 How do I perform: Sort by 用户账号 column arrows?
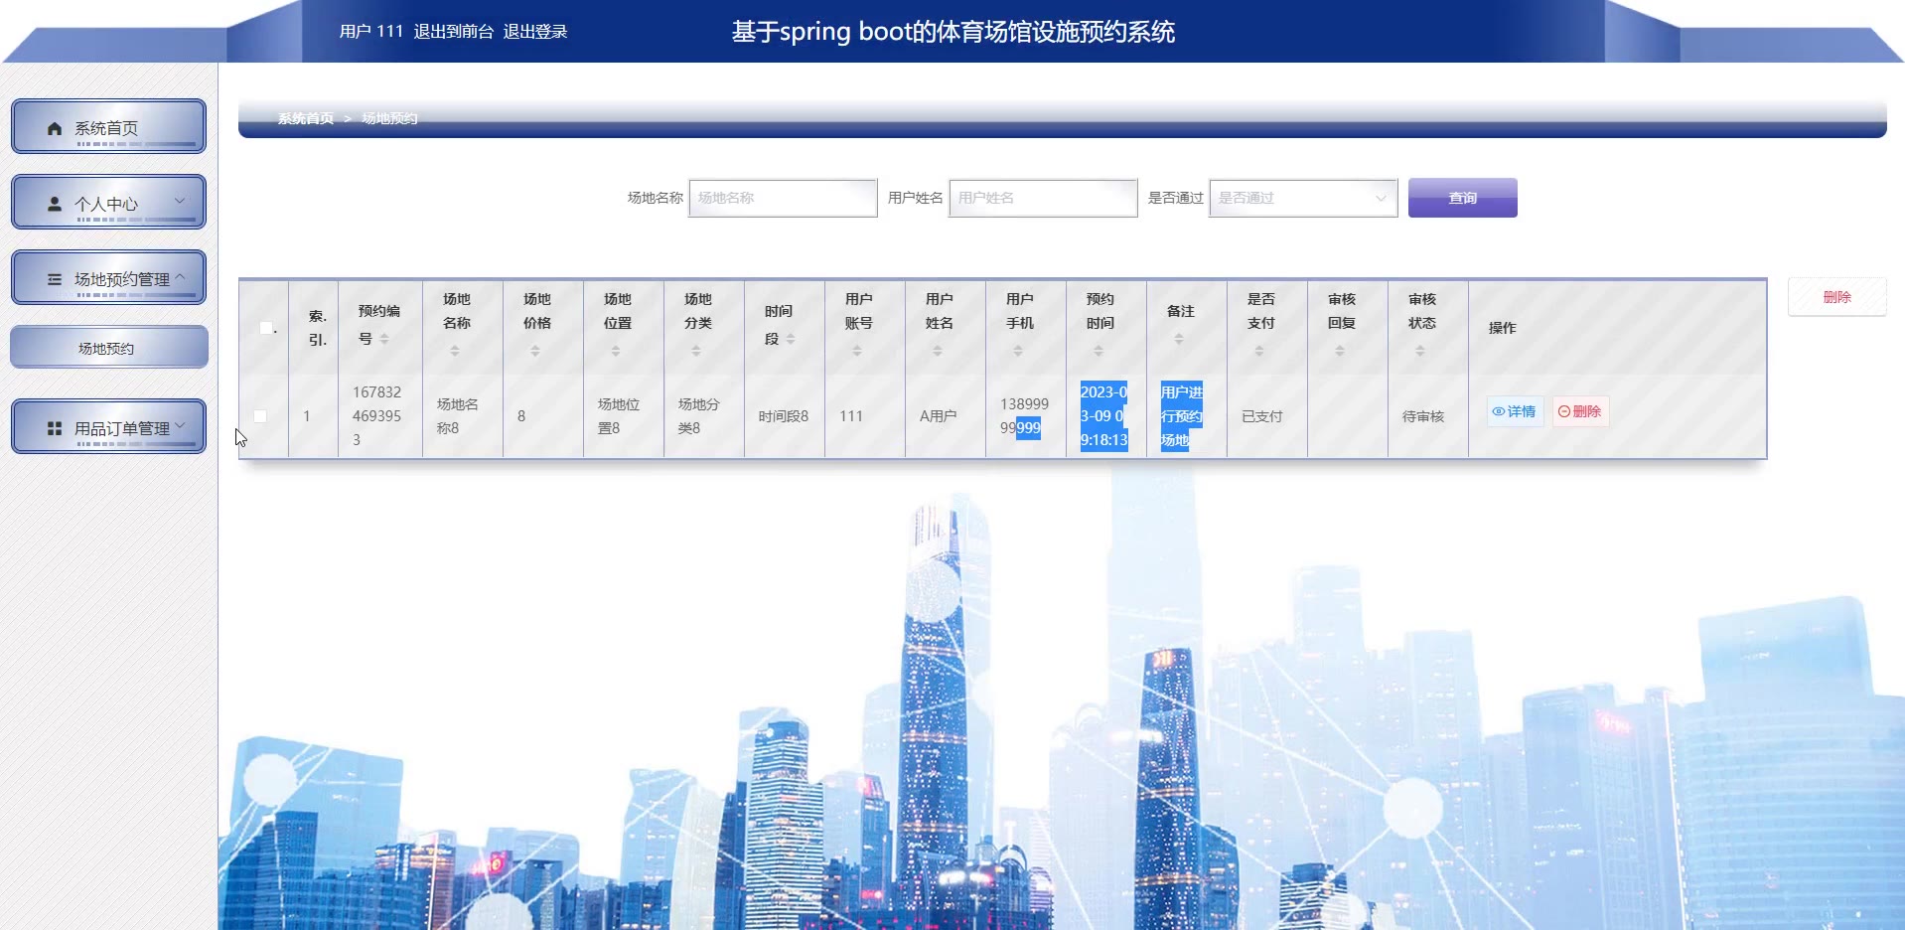857,351
